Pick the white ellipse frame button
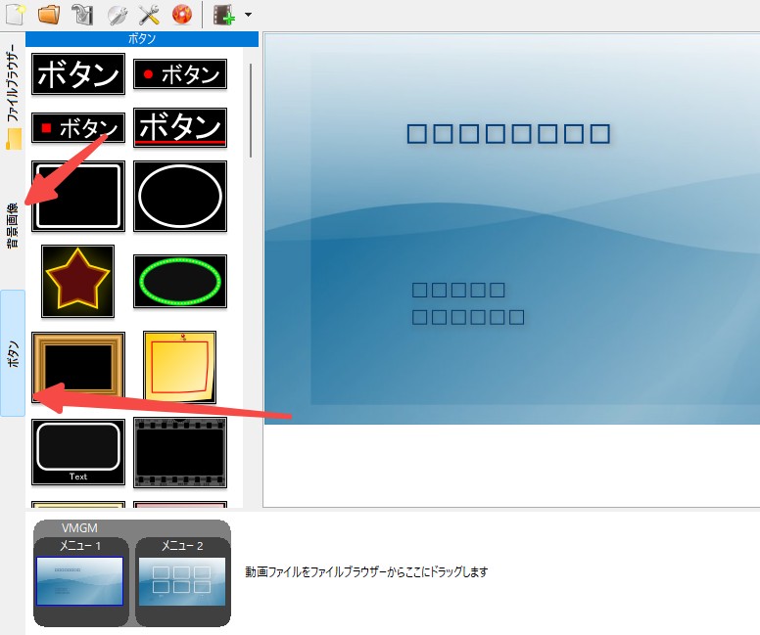 [180, 196]
